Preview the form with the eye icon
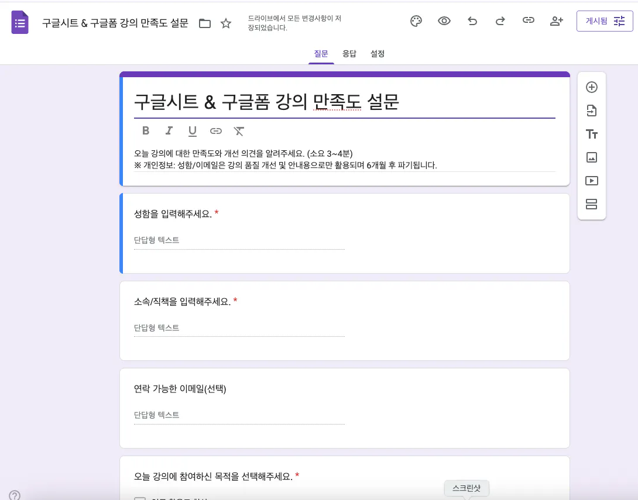The width and height of the screenshot is (638, 500). pos(444,21)
